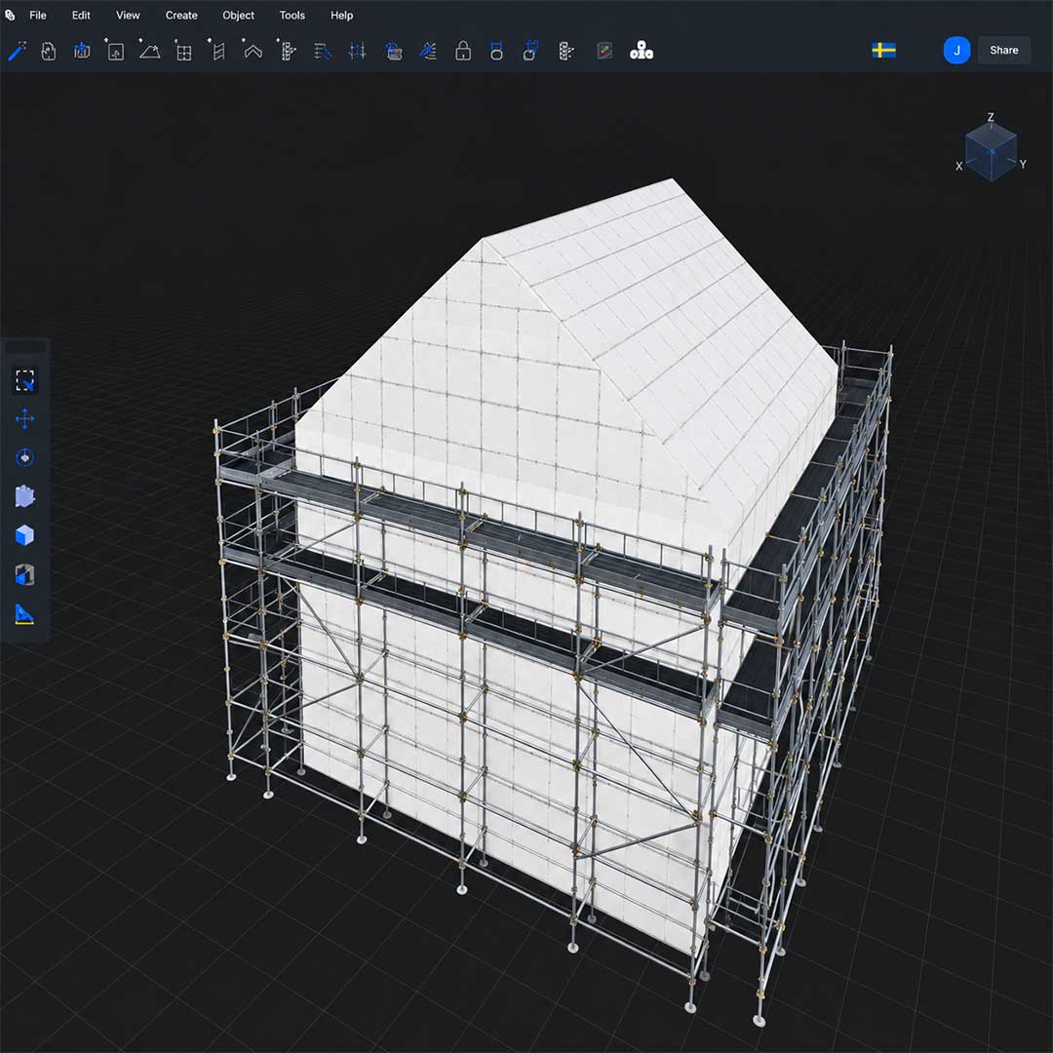The height and width of the screenshot is (1053, 1053).
Task: Click the puzzle block building icon
Action: coord(24,497)
